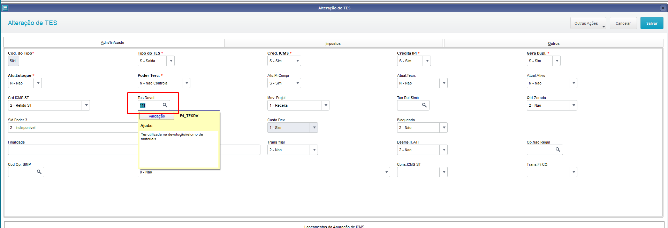The image size is (668, 228).
Task: Open the lookup icon for Tes Ret.Simb
Action: coord(424,105)
